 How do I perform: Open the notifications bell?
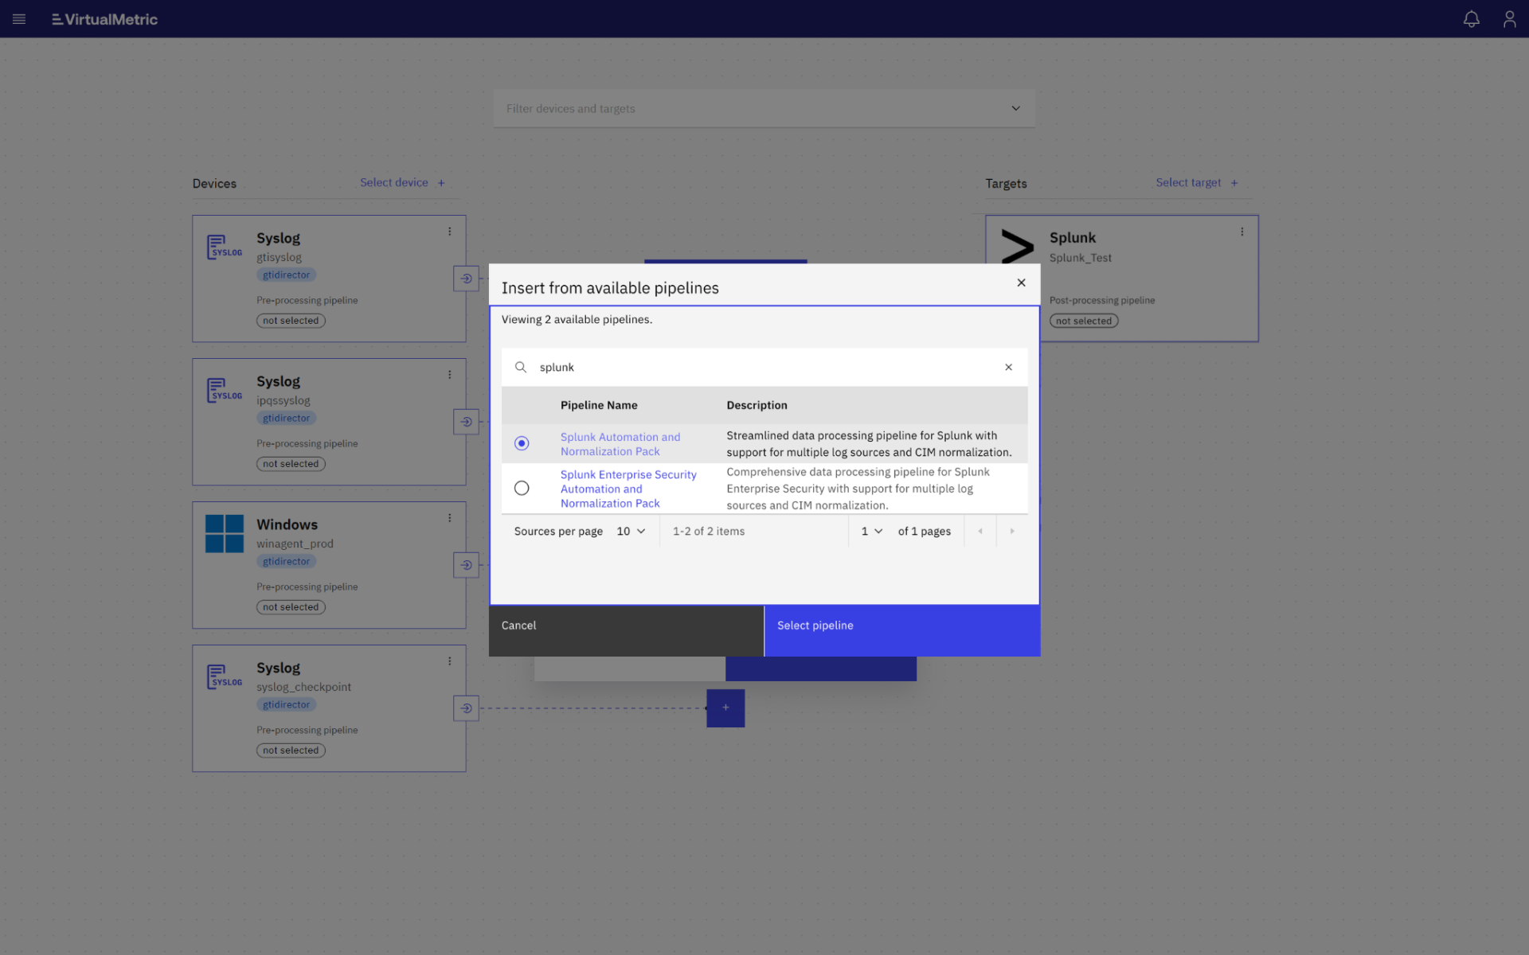point(1471,19)
